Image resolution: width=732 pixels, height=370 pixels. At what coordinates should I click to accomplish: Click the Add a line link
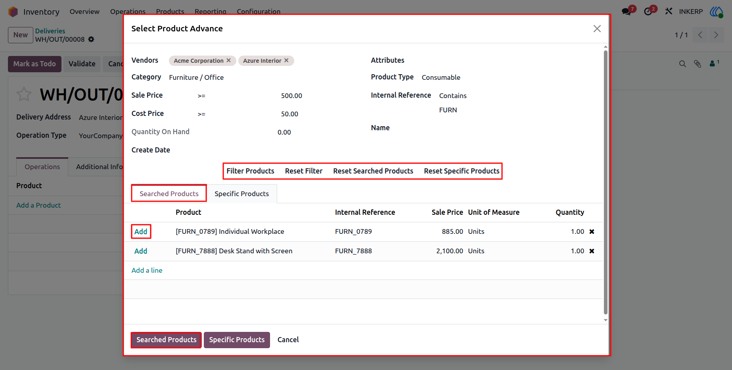[147, 270]
